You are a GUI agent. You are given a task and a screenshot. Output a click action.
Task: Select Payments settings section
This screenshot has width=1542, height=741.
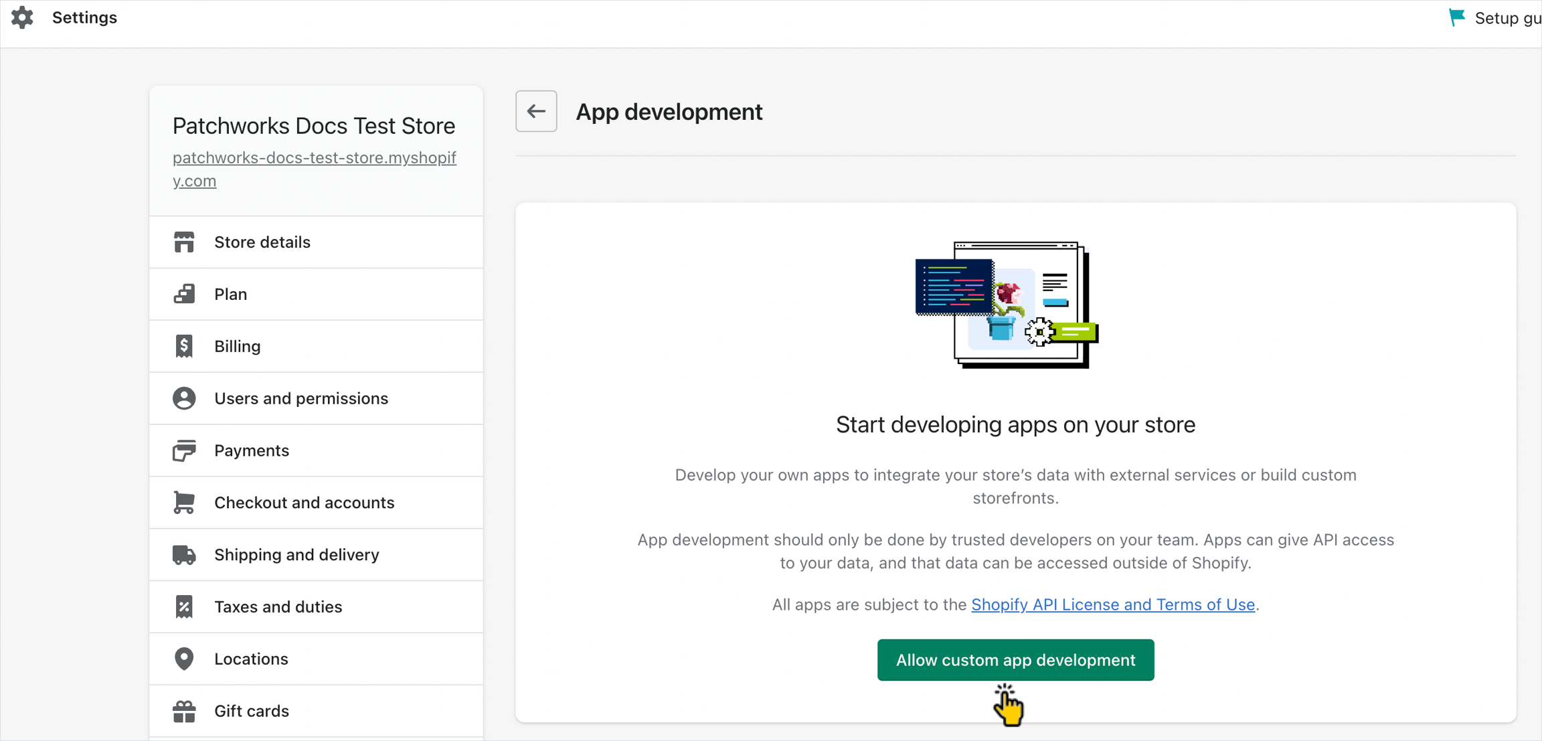[252, 450]
